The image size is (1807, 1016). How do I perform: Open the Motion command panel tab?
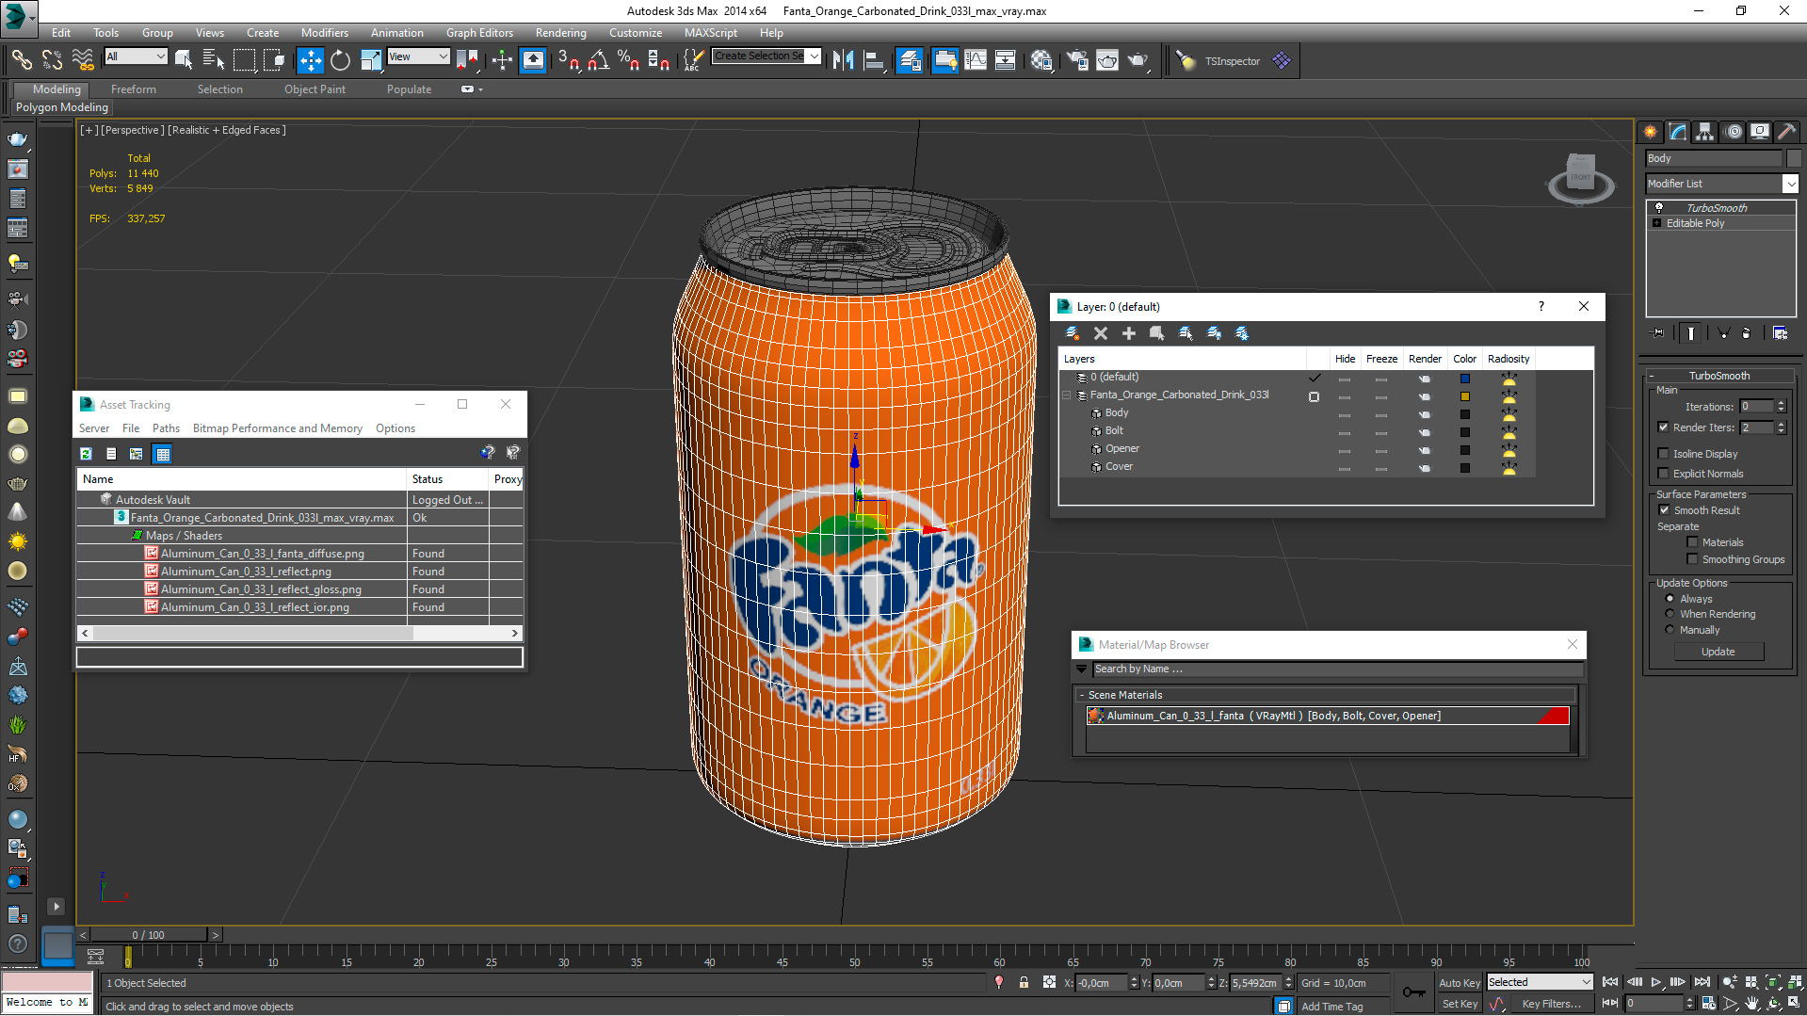[x=1733, y=132]
